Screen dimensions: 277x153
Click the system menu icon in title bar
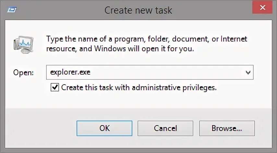pyautogui.click(x=12, y=10)
